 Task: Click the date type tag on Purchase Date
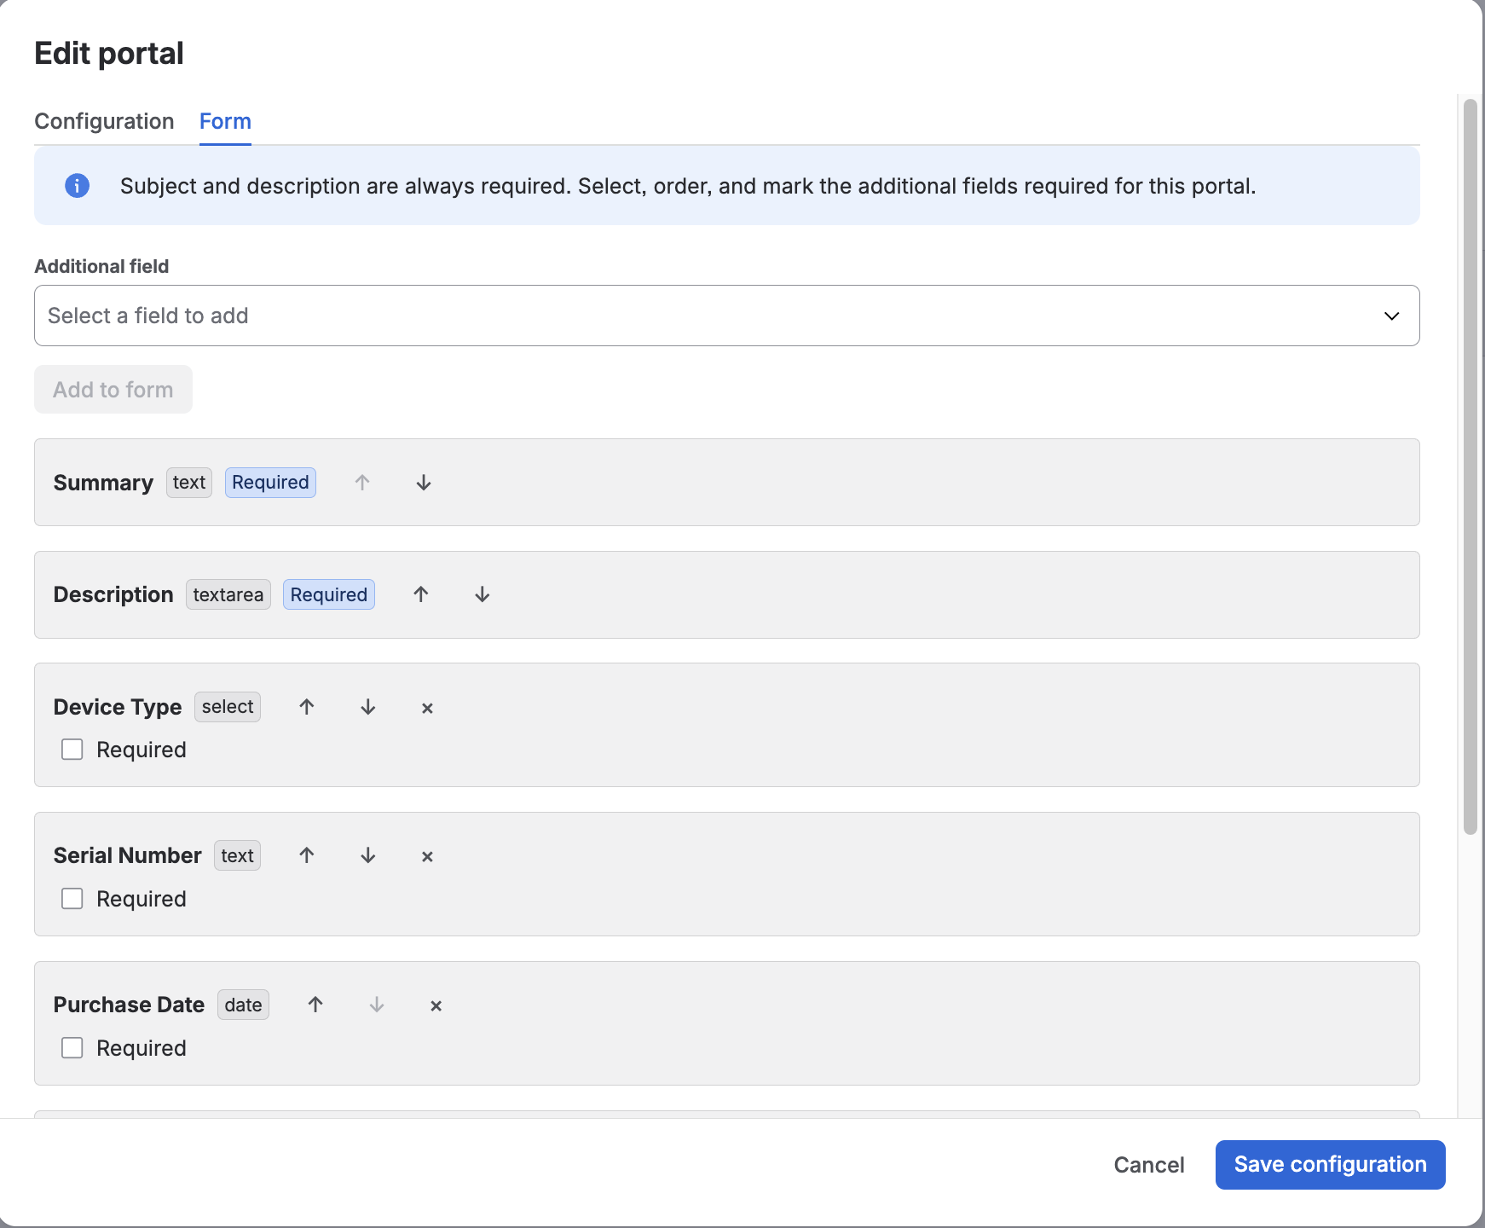243,1005
